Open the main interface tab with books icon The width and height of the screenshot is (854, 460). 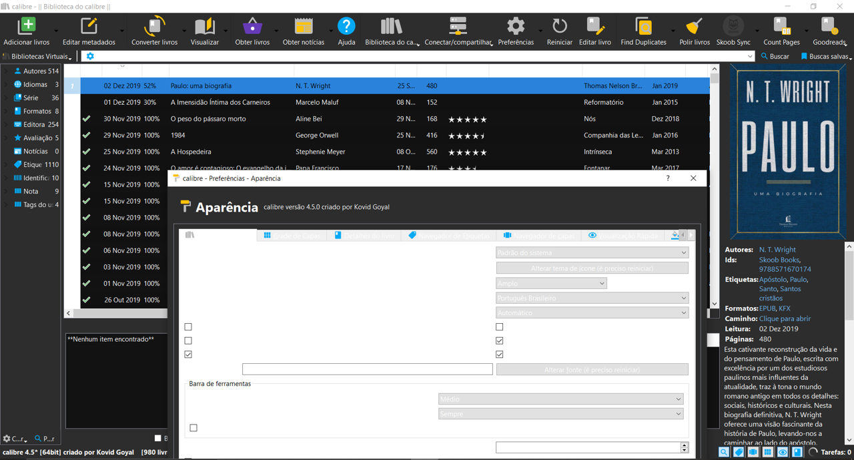point(218,235)
